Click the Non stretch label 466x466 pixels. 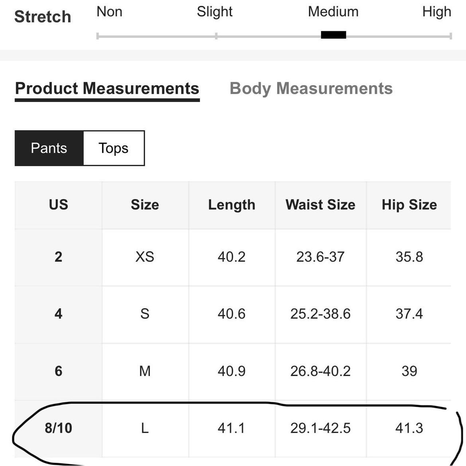pos(109,12)
